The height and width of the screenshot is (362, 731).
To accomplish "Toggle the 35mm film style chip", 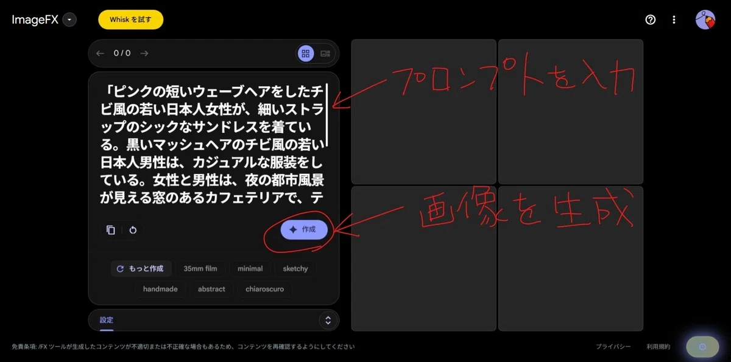I will click(x=200, y=269).
